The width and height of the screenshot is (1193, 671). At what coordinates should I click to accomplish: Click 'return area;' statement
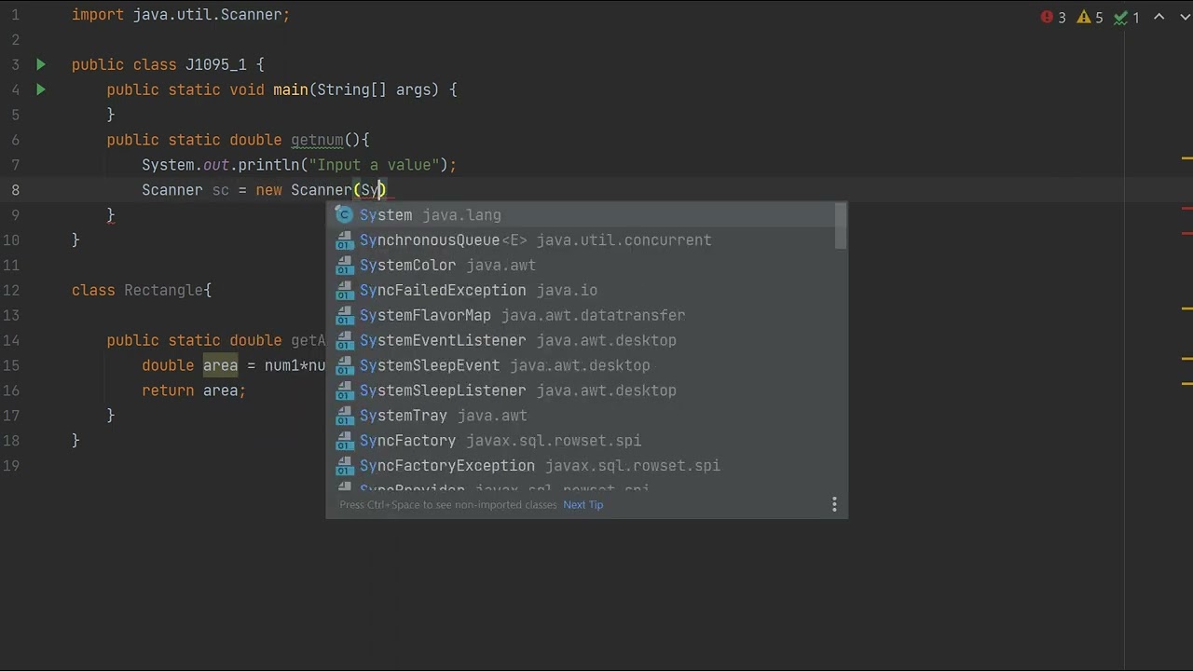pyautogui.click(x=194, y=391)
